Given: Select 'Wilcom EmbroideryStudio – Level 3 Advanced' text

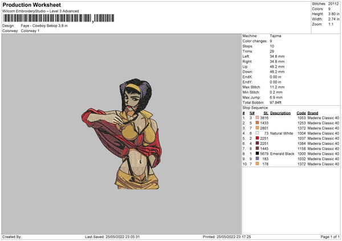Looking at the screenshot, I should 40,11.
